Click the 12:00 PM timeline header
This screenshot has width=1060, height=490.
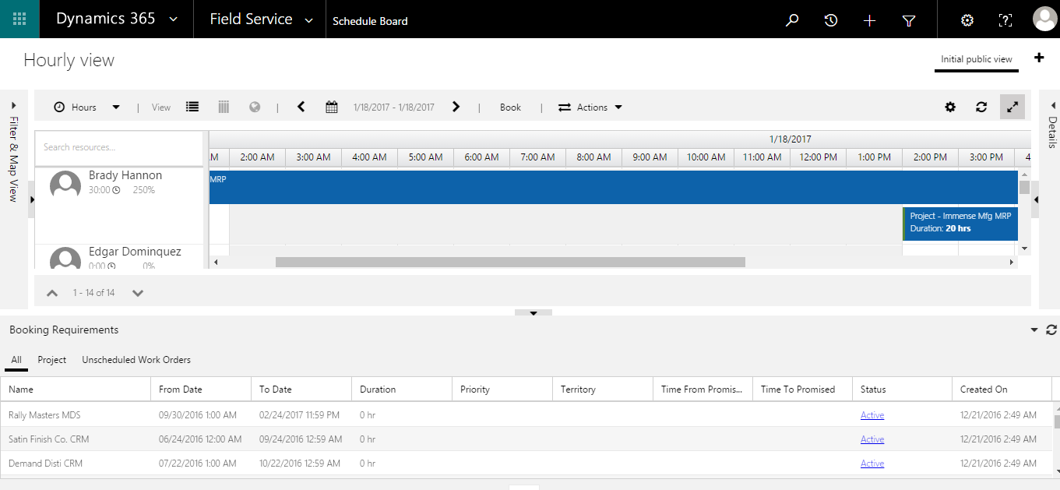tap(818, 157)
